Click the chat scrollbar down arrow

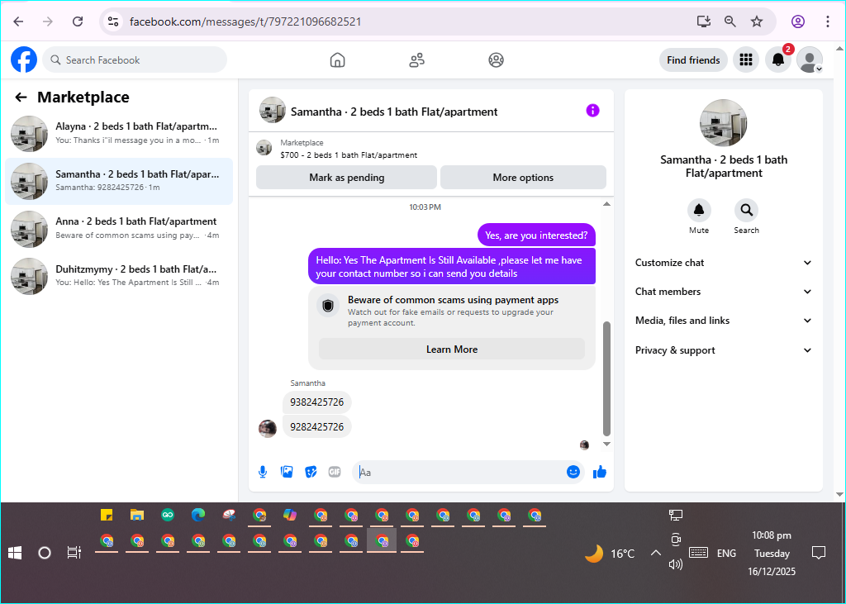click(x=606, y=444)
